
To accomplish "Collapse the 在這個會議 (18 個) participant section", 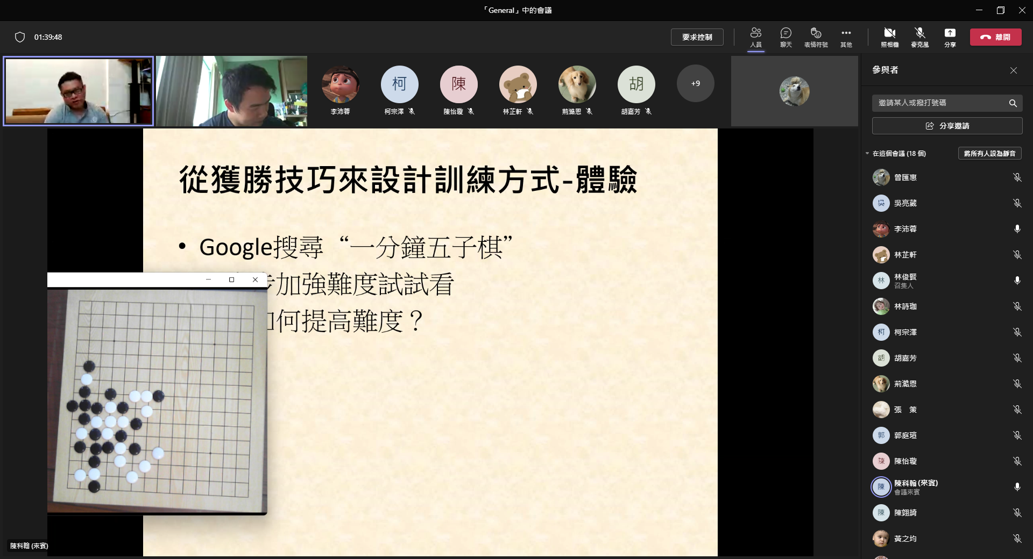I will click(x=867, y=154).
